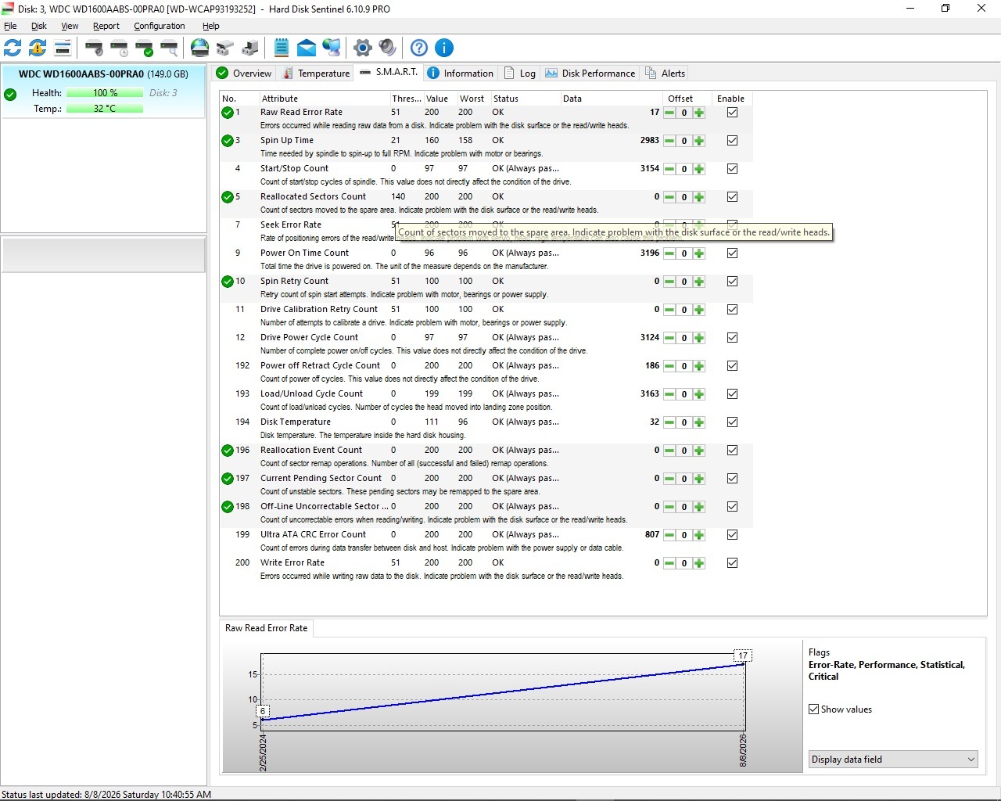
Task: Click the Thres... column header
Action: click(407, 99)
